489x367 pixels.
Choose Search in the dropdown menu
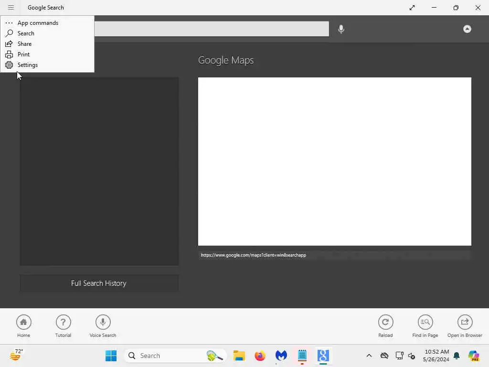coord(47,33)
